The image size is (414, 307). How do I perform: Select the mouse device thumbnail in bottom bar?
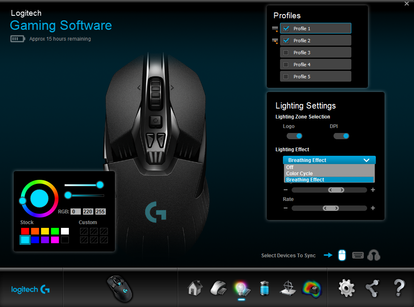tap(120, 289)
